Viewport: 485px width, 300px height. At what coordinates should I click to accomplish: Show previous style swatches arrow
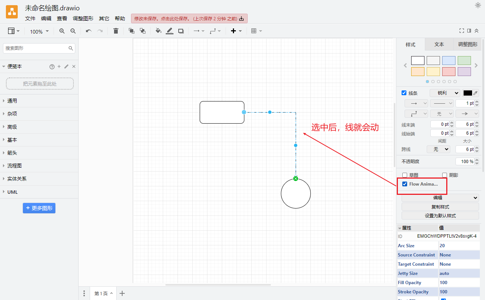point(405,65)
